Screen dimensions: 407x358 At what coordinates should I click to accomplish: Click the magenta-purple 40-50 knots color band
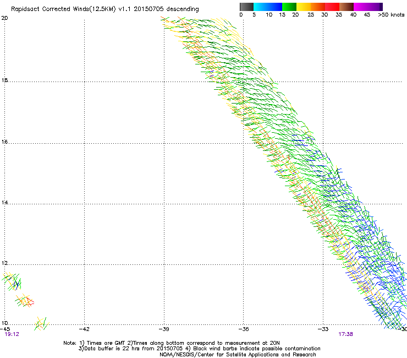(x=368, y=7)
